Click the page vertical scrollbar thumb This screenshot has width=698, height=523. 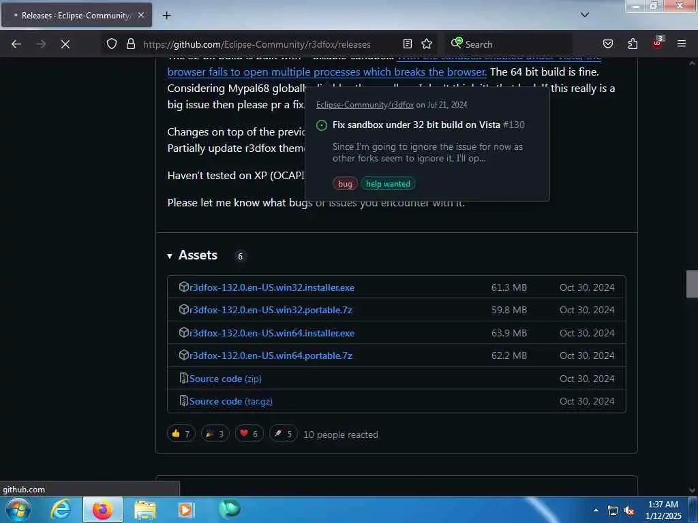click(x=692, y=284)
